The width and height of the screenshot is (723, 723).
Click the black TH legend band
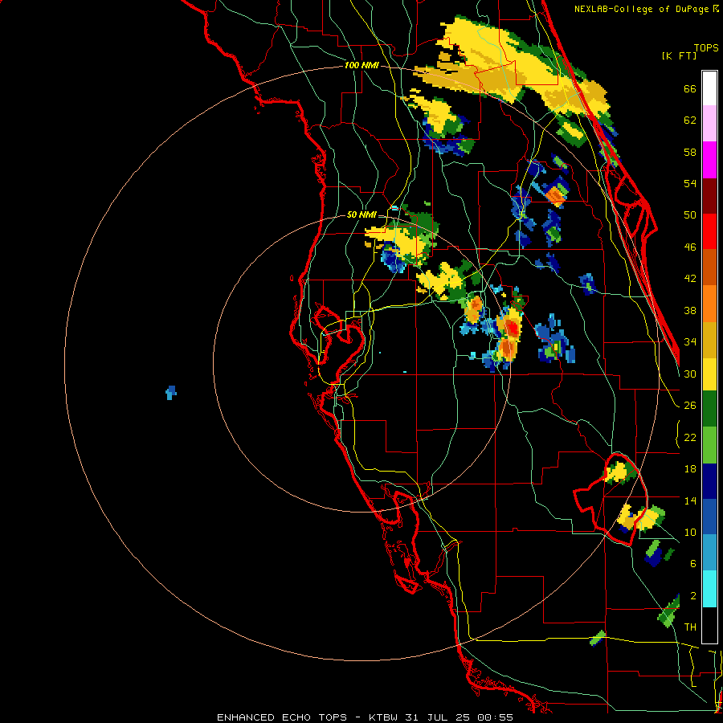point(709,625)
